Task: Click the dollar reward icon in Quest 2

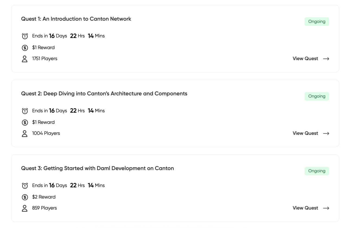Action: click(x=25, y=123)
